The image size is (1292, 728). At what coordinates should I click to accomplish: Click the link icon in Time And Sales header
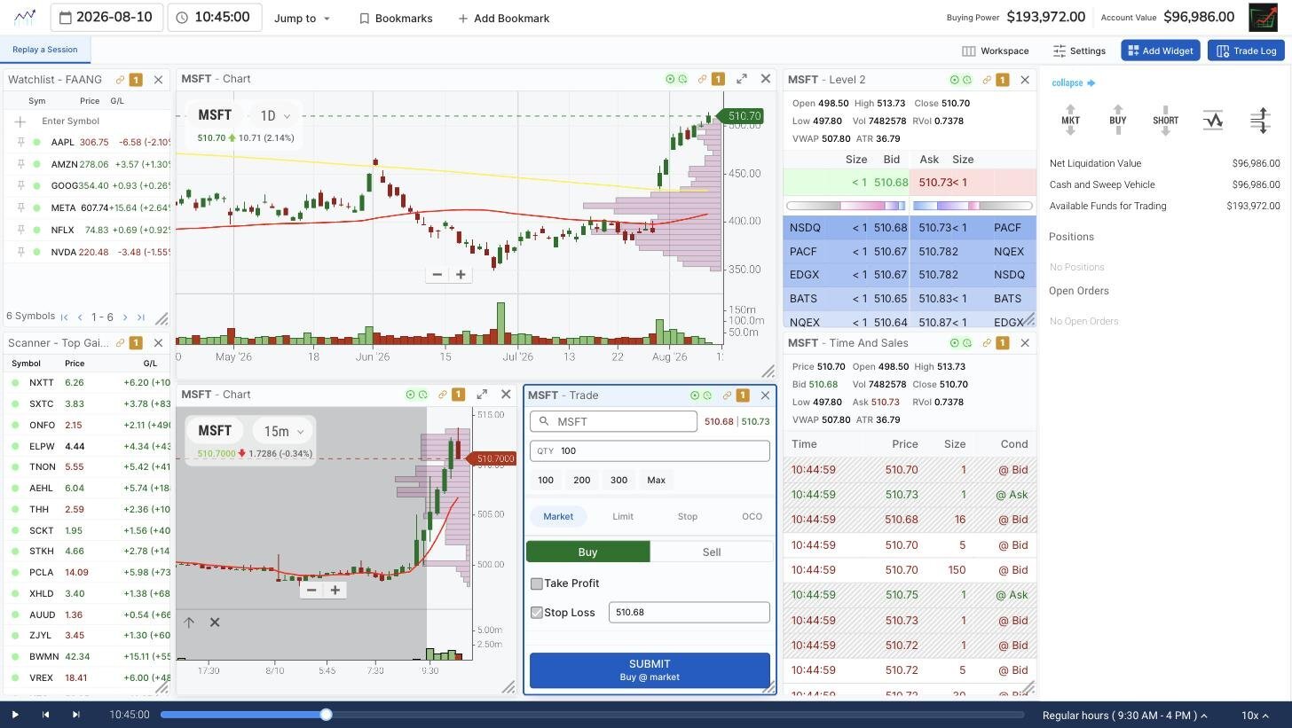click(986, 343)
